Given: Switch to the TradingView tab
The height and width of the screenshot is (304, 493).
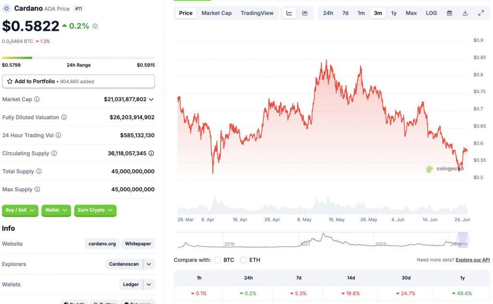Looking at the screenshot, I should [257, 13].
